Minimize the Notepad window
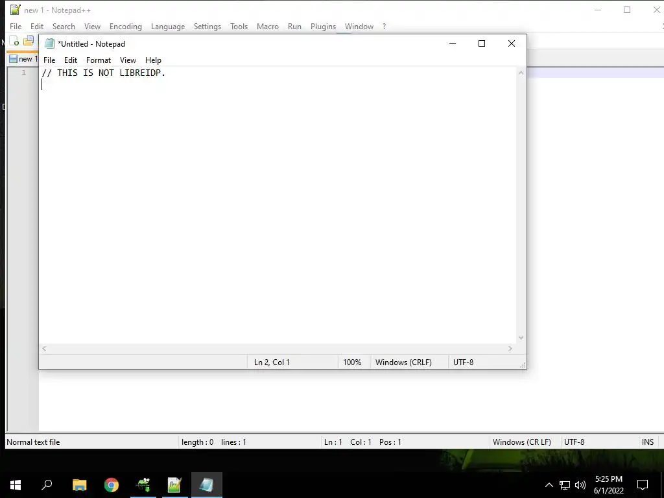Image resolution: width=664 pixels, height=498 pixels. point(452,43)
